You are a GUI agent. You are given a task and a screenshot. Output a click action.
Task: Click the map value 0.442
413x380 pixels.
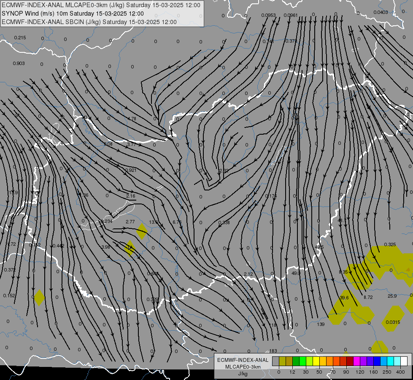click(x=59, y=246)
